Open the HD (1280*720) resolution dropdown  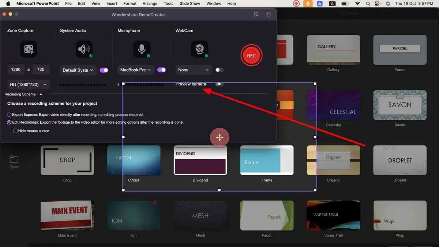pyautogui.click(x=29, y=85)
